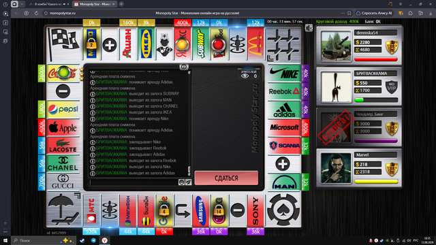Select the Sony property cell
Viewport: 436px width, 245px height.
[x=255, y=210]
